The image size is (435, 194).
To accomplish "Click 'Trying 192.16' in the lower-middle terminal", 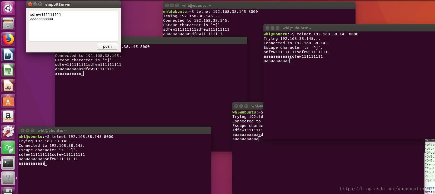I will 248,117.
